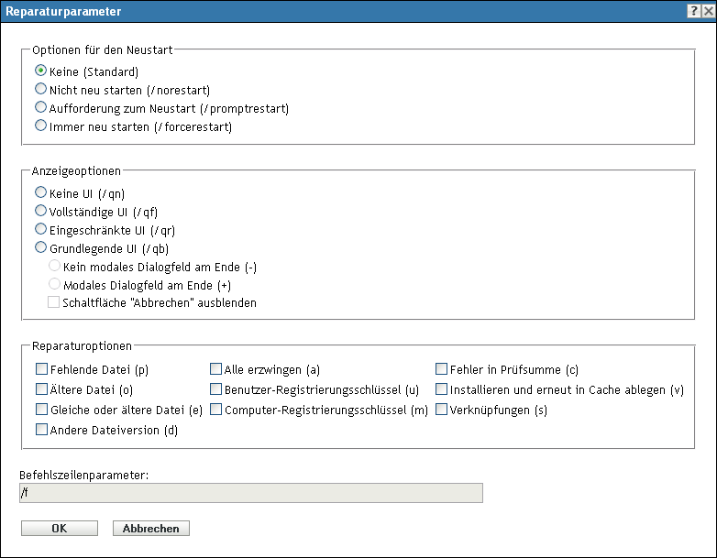Choose Aufforderung zum Neustart option
Image resolution: width=717 pixels, height=558 pixels.
tap(40, 107)
